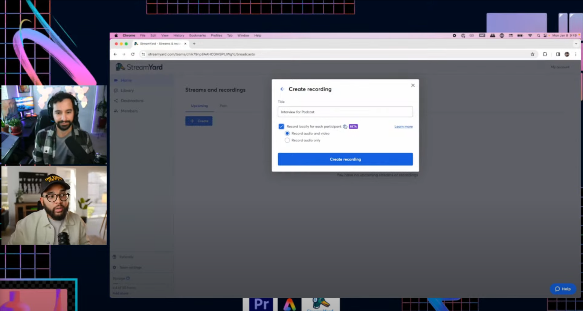Bookmark this page with star icon
The width and height of the screenshot is (583, 311).
(533, 54)
